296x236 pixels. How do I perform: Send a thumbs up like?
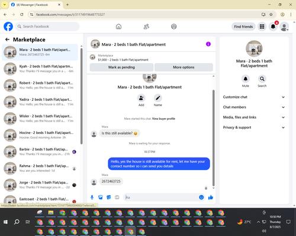click(x=211, y=197)
